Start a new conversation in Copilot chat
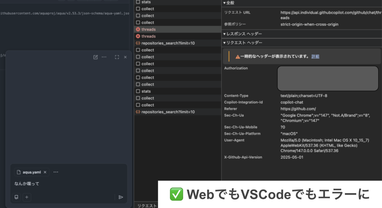382x208 pixels. click(95, 57)
